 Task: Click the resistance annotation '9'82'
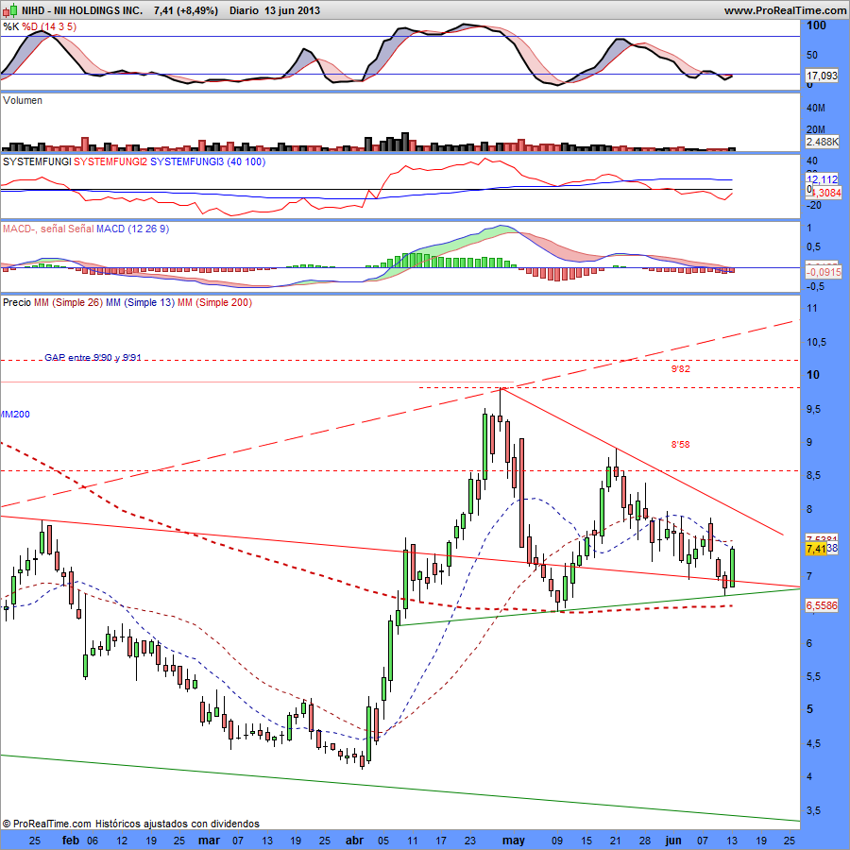pyautogui.click(x=681, y=368)
